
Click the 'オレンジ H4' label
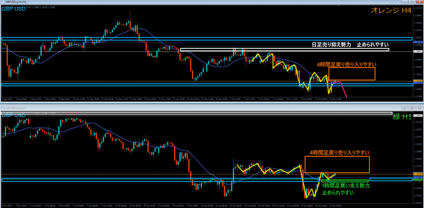click(391, 10)
